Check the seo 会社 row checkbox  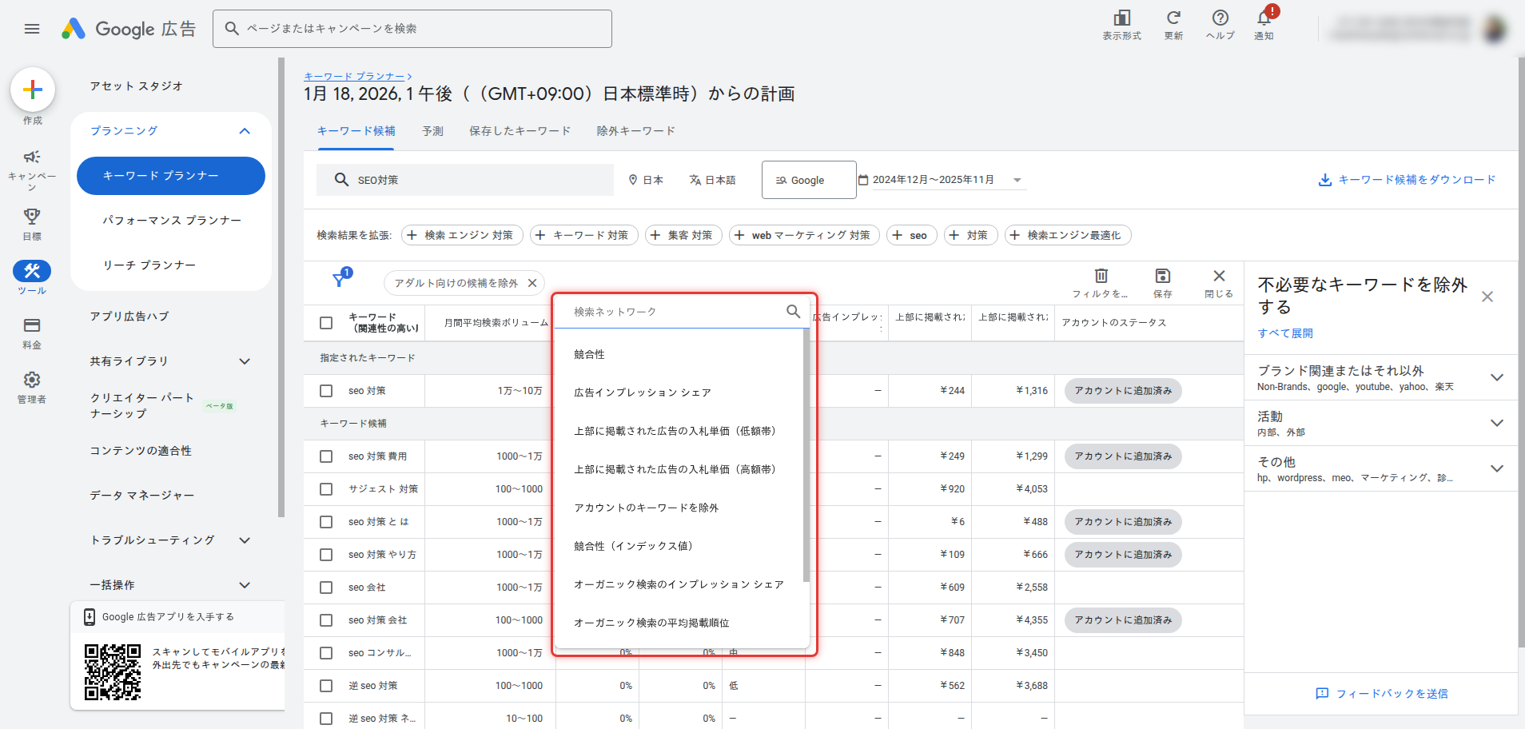tap(326, 587)
